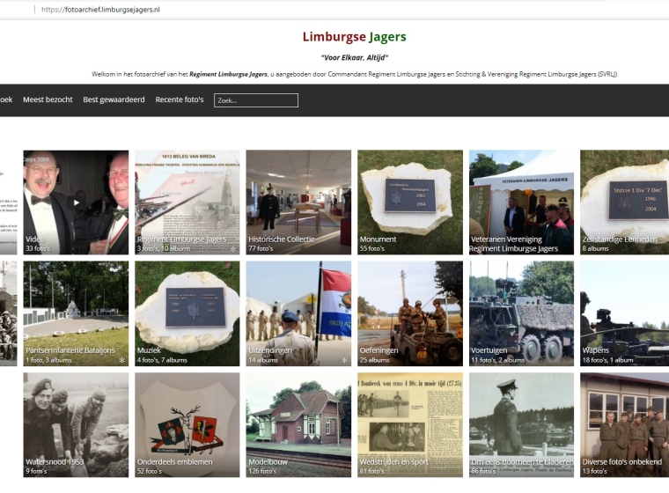Click the '77 foto's' text under Historische Collectie
Viewport: 669px width, 493px height.
[261, 248]
